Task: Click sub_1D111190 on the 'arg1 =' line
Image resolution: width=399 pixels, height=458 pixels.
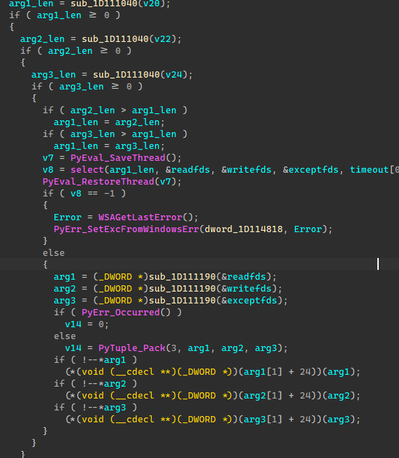Action: pyautogui.click(x=182, y=277)
